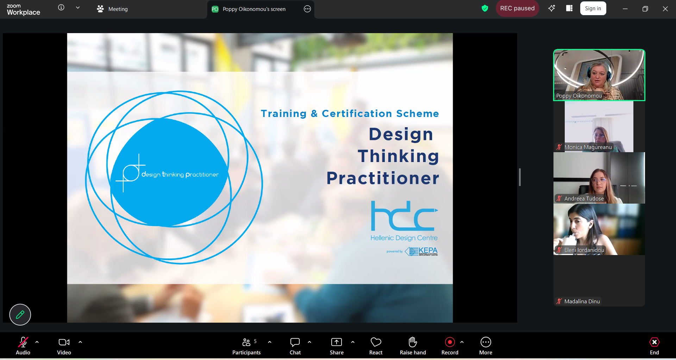The height and width of the screenshot is (360, 676).
Task: Open the annotation pencil tool
Action: click(x=20, y=315)
